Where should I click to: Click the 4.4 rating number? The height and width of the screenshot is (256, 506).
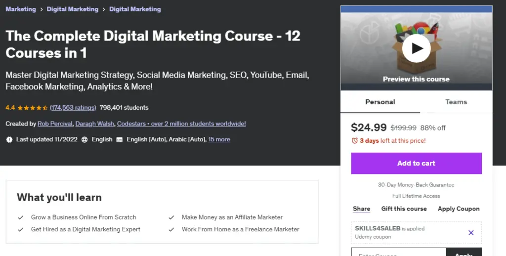(10, 108)
